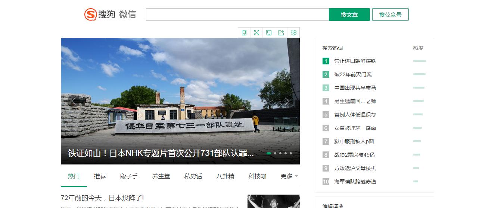Select the third carousel dot

point(280,153)
